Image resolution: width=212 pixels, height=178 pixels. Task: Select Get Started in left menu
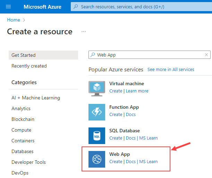43,55
